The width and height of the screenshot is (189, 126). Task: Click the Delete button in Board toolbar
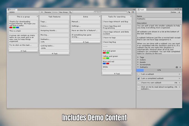coord(55,12)
